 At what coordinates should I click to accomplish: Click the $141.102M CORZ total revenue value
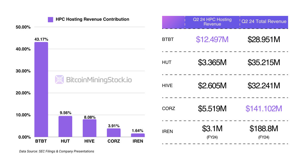264,109
